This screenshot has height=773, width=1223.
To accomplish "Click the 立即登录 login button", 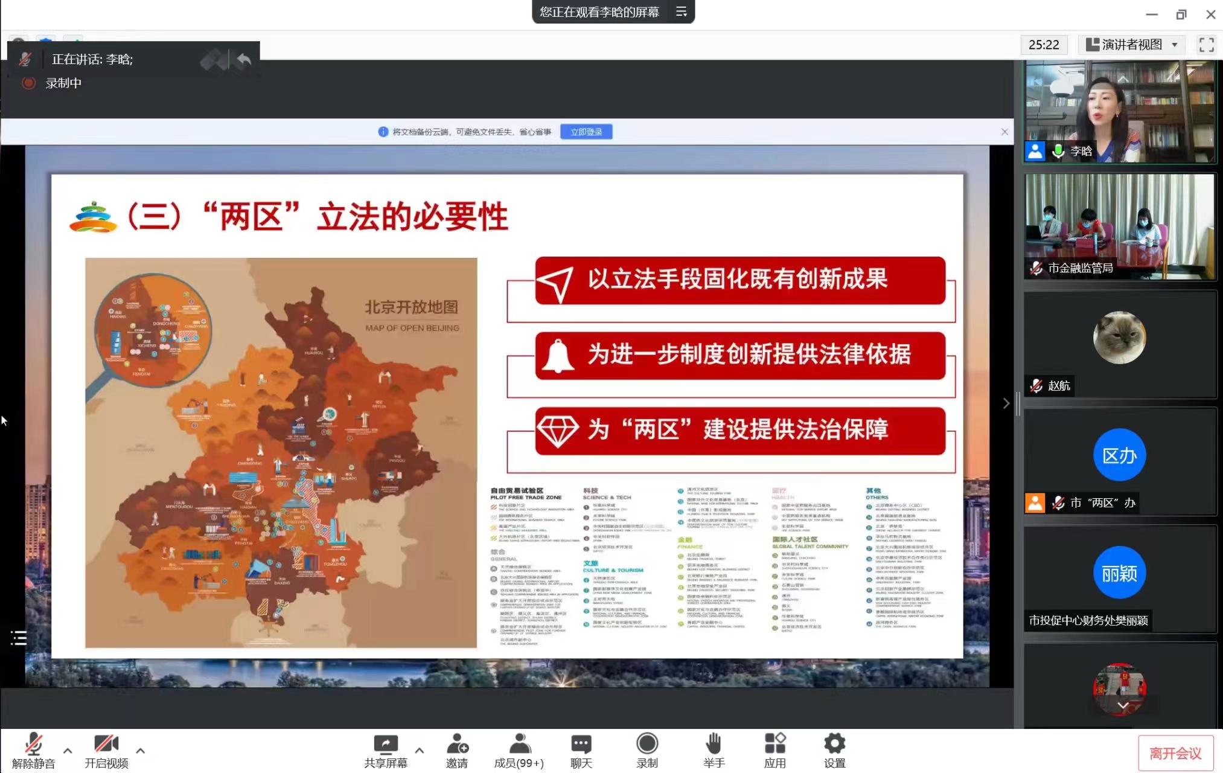I will tap(586, 131).
